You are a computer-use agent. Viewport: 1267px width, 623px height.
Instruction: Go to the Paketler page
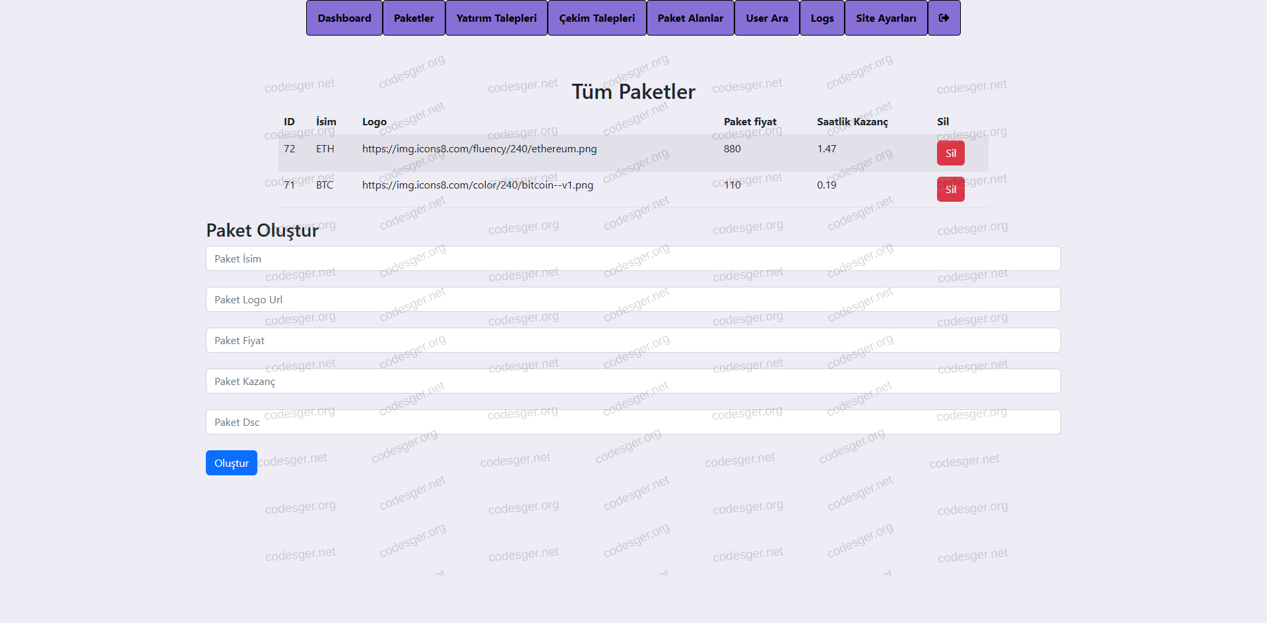[414, 18]
